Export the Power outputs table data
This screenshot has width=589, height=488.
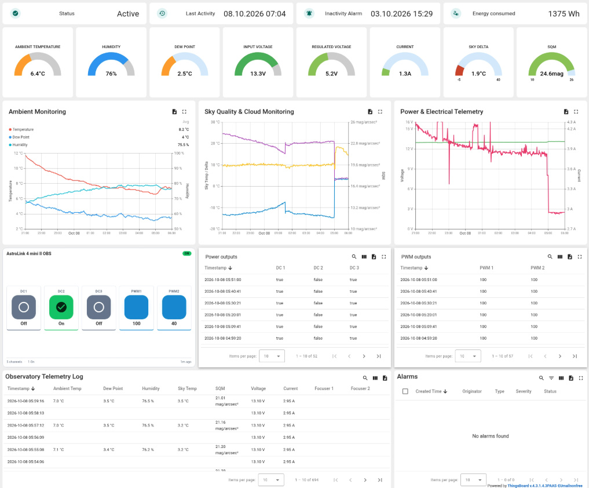374,257
